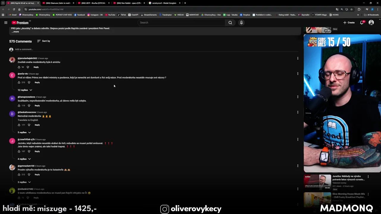Image resolution: width=381 pixels, height=214 pixels.
Task: Like the comment by @DankaKovaczova
Action: [x=19, y=125]
